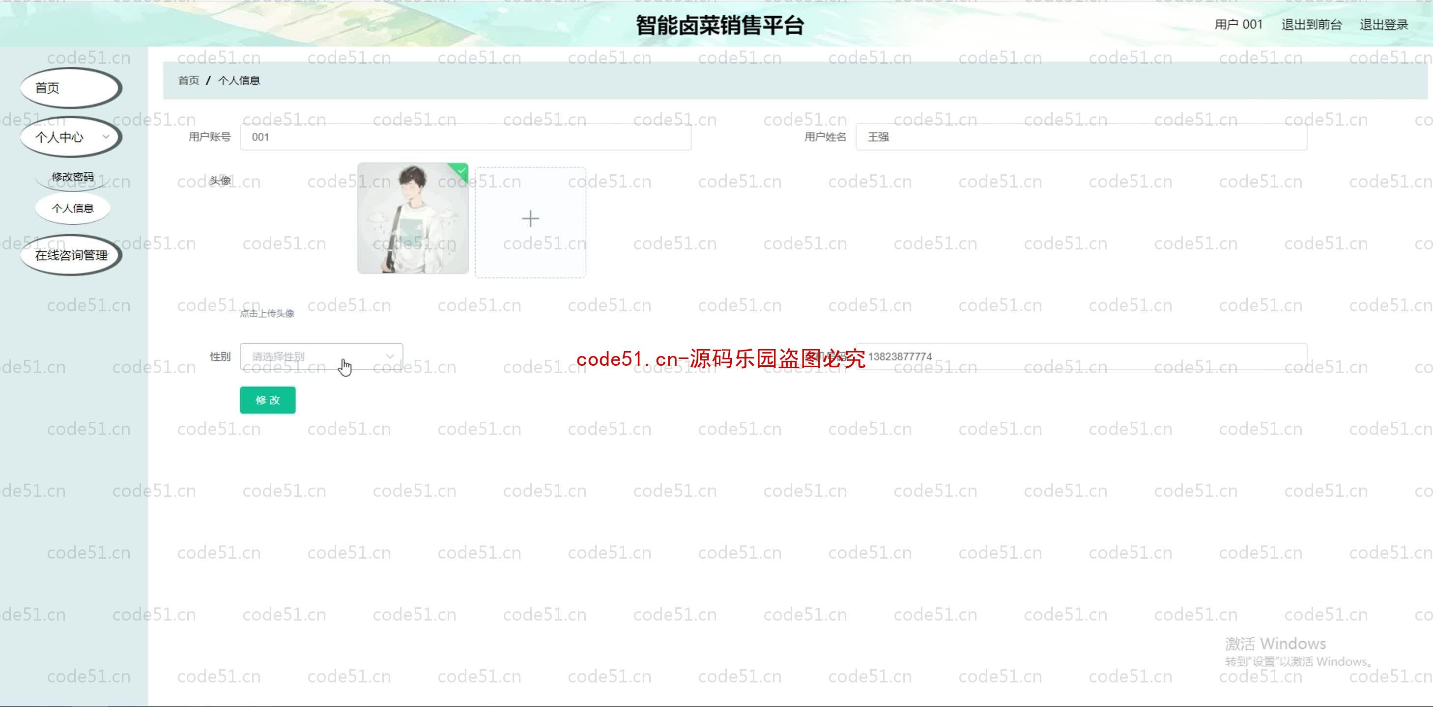The width and height of the screenshot is (1433, 707).
Task: Click the 用户账号 input field
Action: pos(465,136)
